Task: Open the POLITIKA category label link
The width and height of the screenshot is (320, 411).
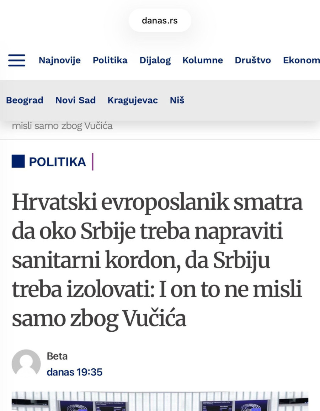Action: pos(57,161)
